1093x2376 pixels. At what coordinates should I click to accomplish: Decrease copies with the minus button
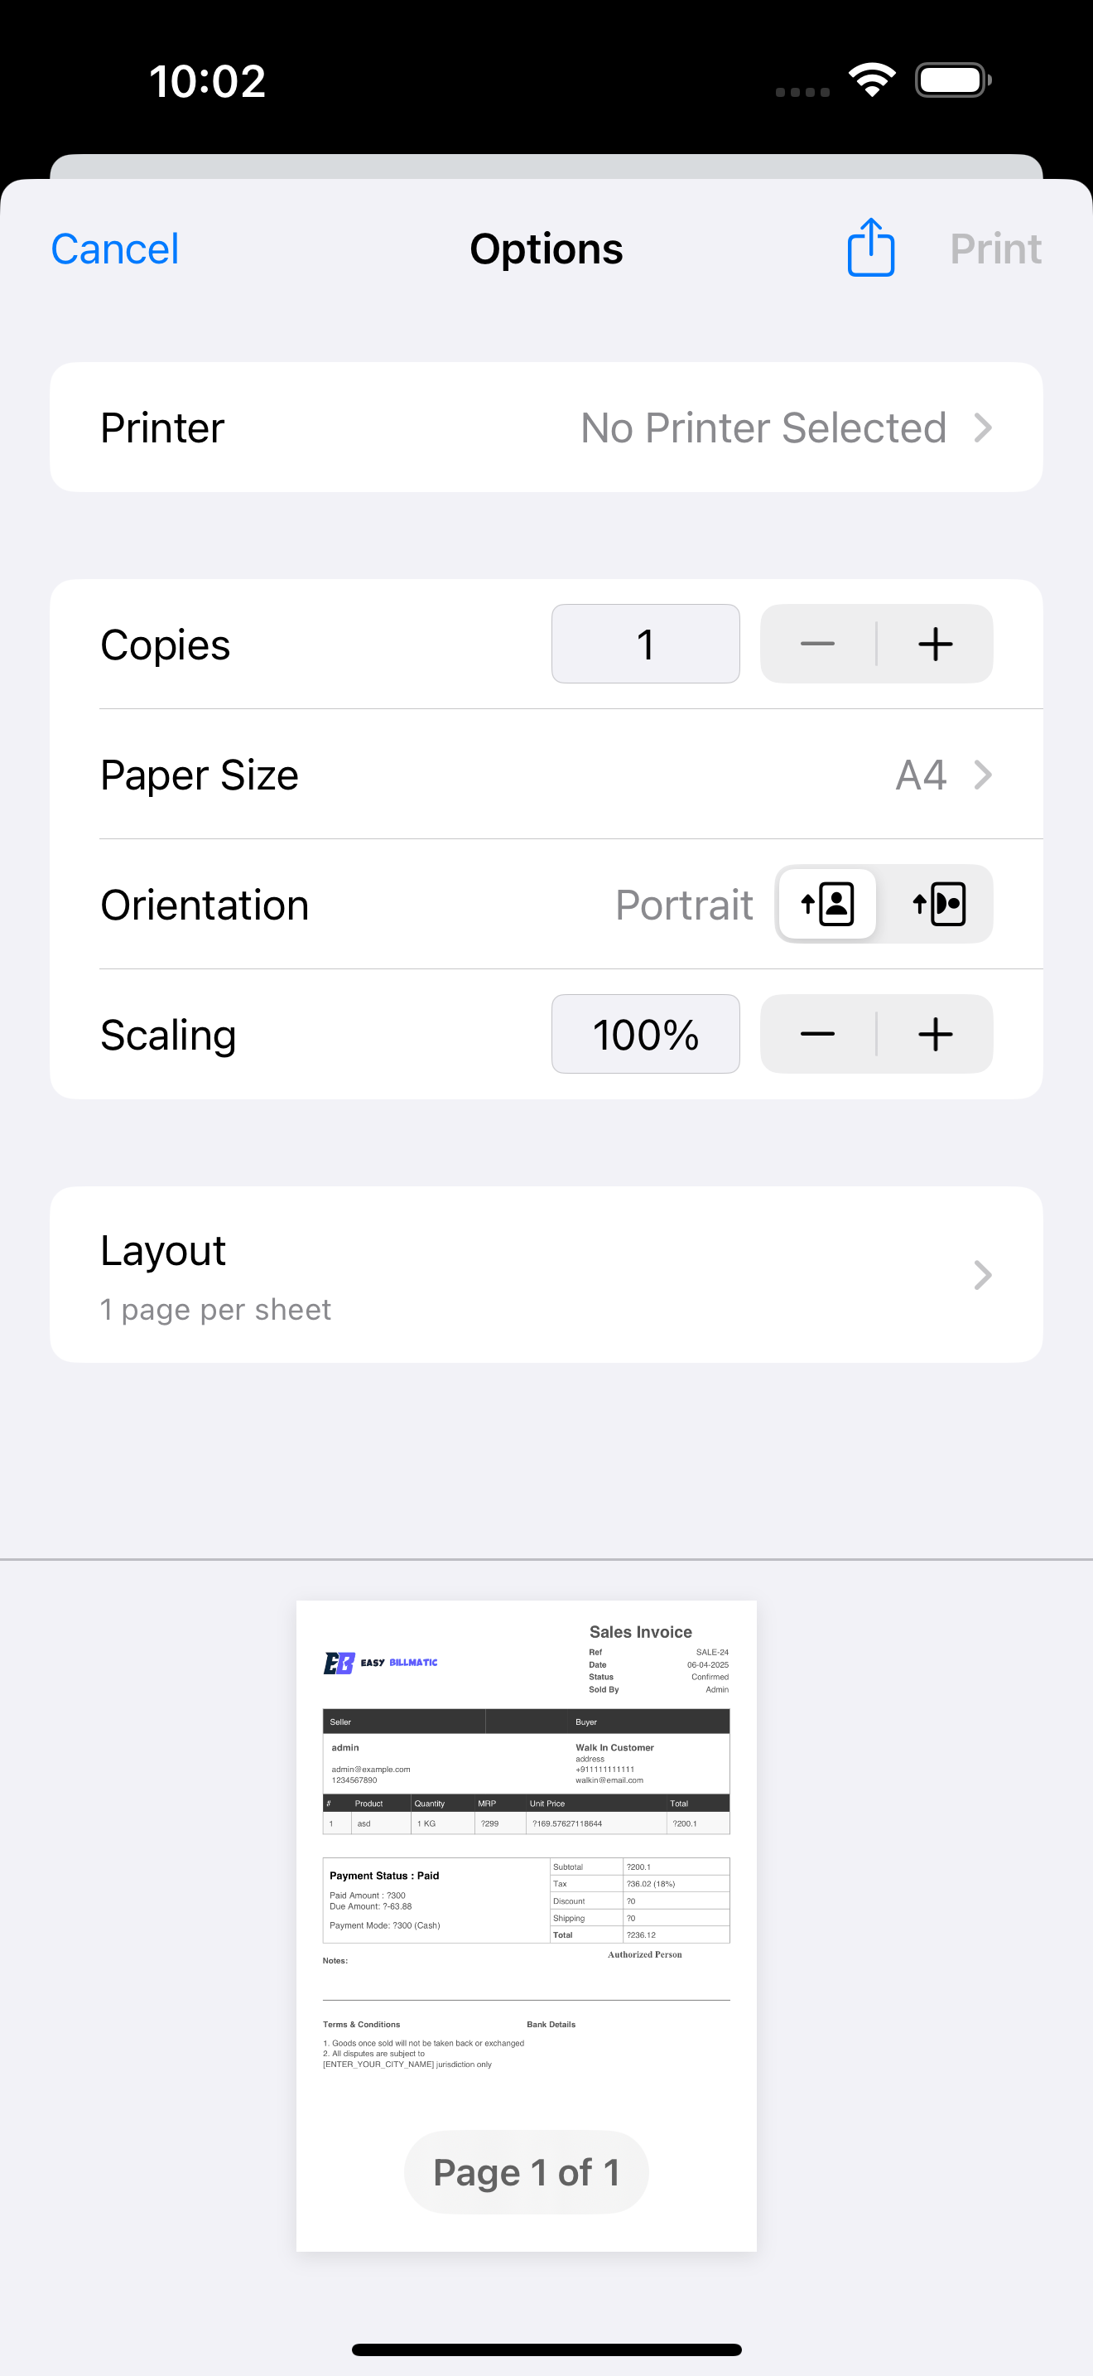click(817, 644)
